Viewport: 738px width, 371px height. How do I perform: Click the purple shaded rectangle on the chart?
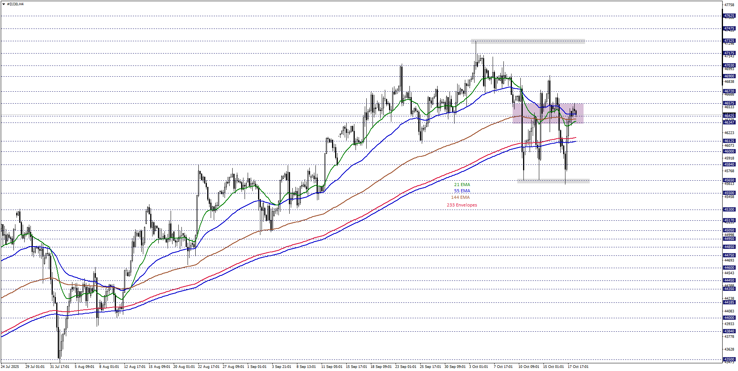(x=548, y=113)
